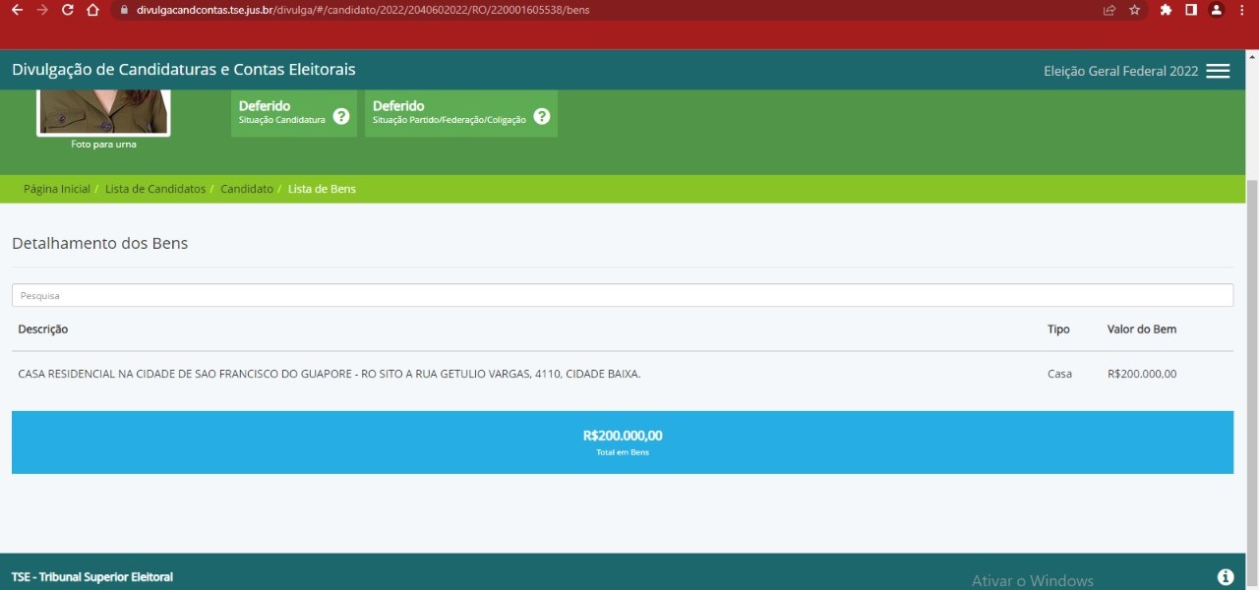
Task: Open Lista de Candidatos breadcrumb
Action: tap(155, 189)
